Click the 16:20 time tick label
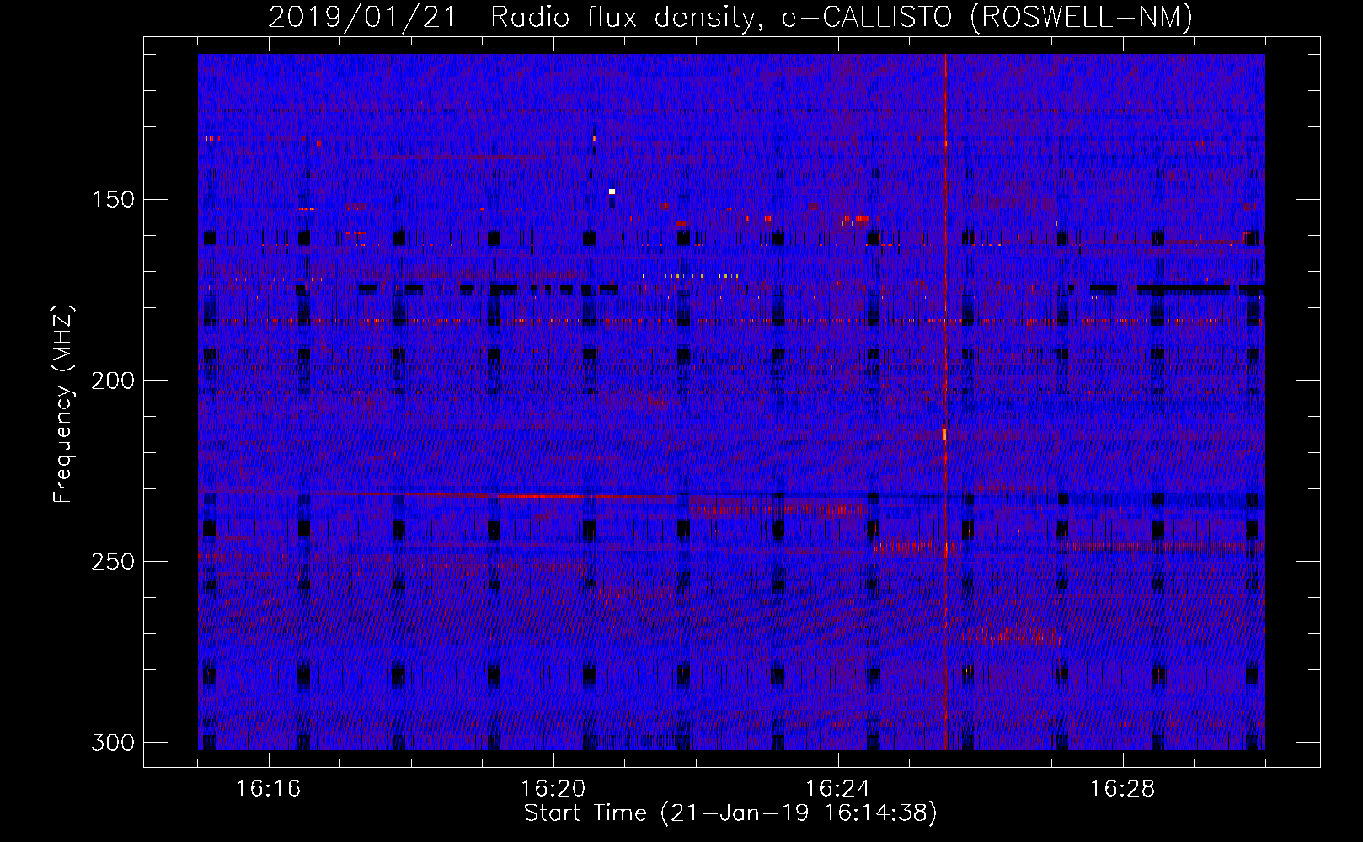Image resolution: width=1363 pixels, height=842 pixels. click(x=553, y=789)
